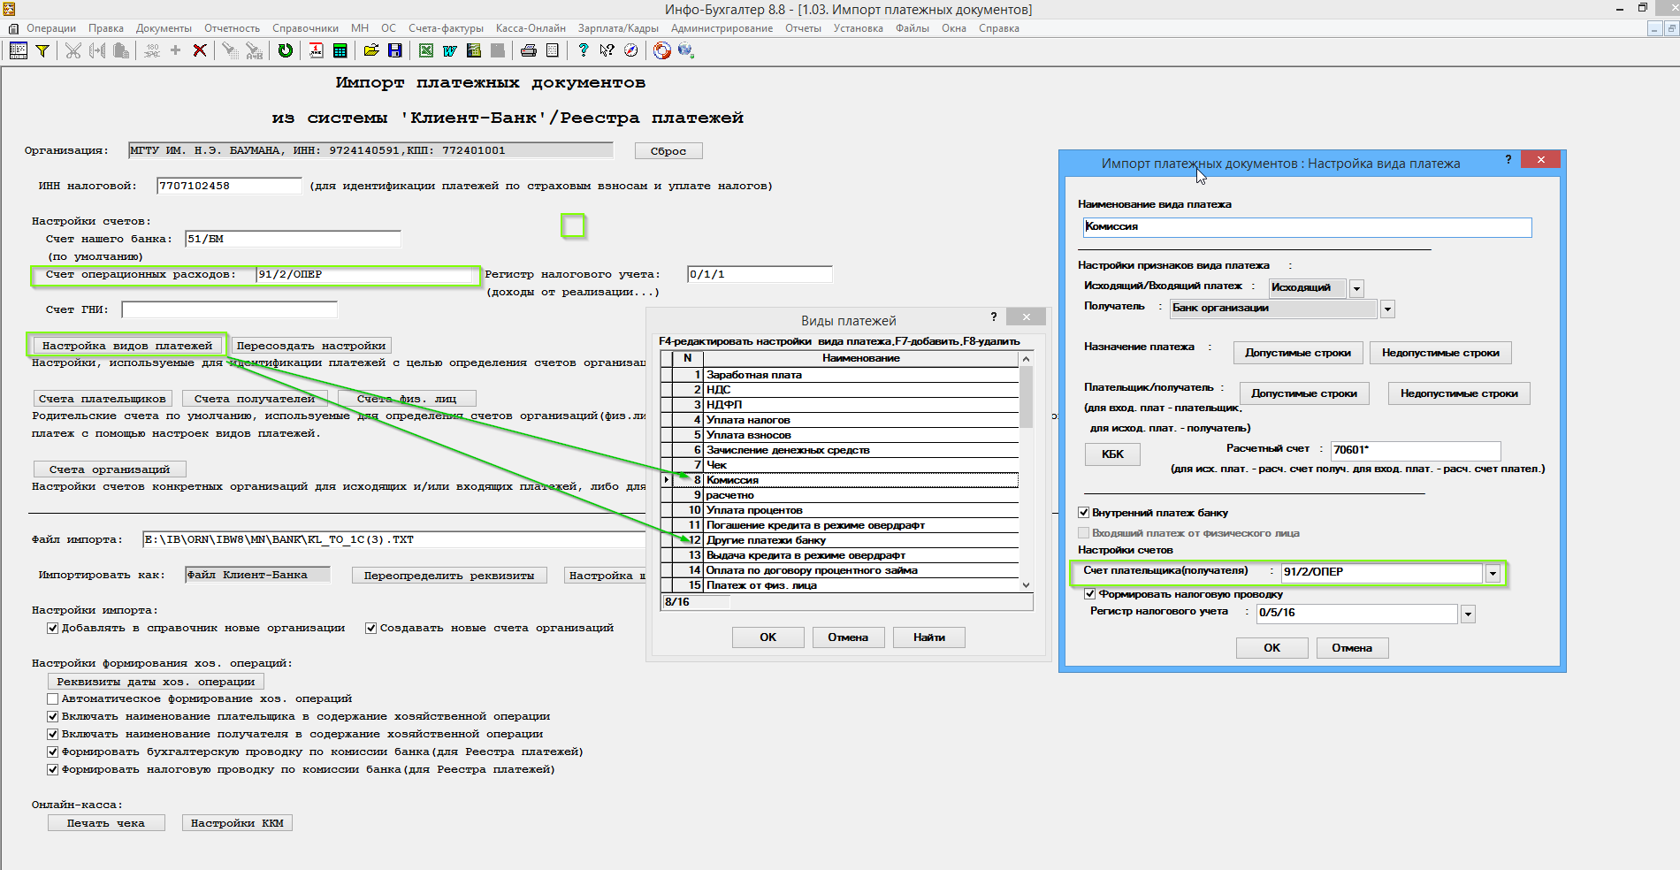The width and height of the screenshot is (1680, 870).
Task: Click the printer icon in toolbar
Action: coord(529,50)
